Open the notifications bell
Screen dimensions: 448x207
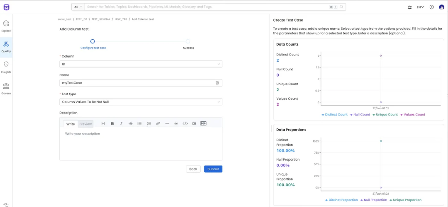pyautogui.click(x=410, y=7)
